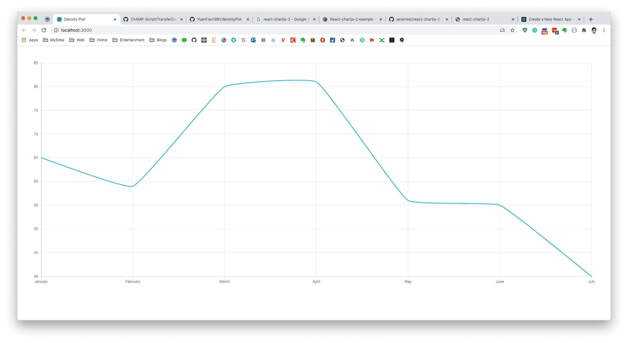Click the browser reload button
Image resolution: width=628 pixels, height=343 pixels.
click(x=44, y=30)
